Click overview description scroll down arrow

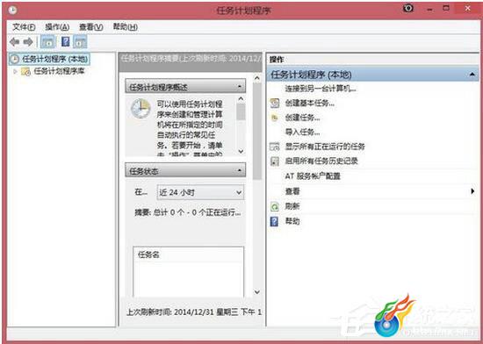click(x=241, y=151)
